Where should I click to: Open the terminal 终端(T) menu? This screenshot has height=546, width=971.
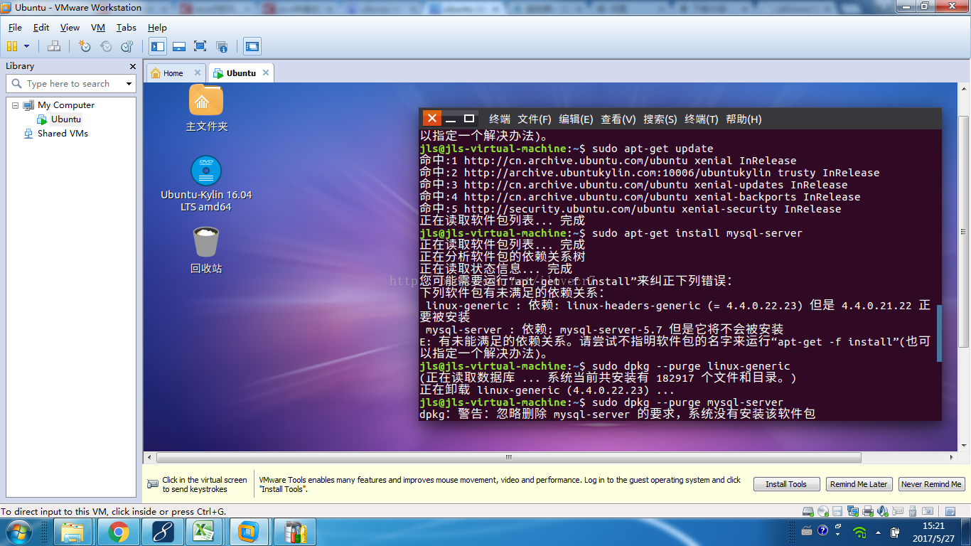tap(702, 119)
